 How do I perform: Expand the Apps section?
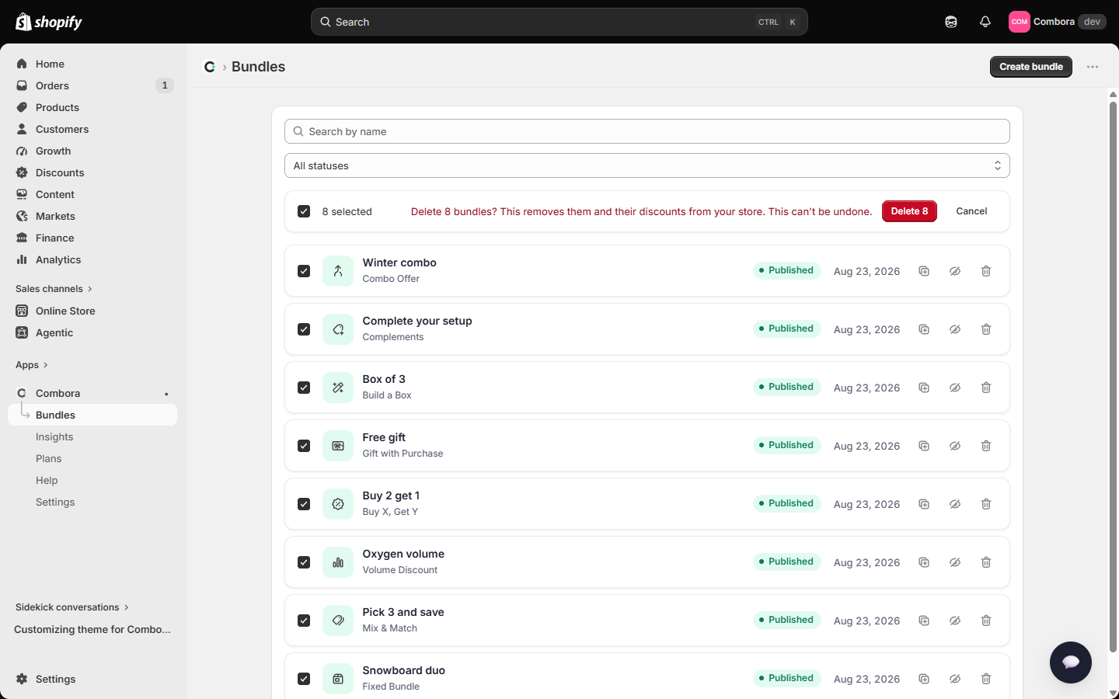32,365
